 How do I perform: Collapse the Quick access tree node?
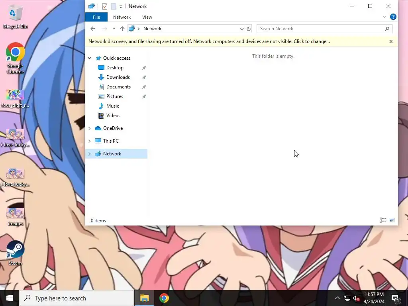(x=90, y=58)
